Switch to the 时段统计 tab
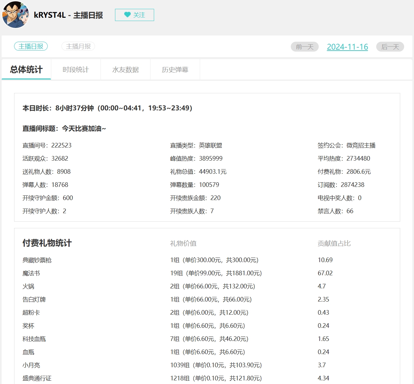 click(76, 69)
